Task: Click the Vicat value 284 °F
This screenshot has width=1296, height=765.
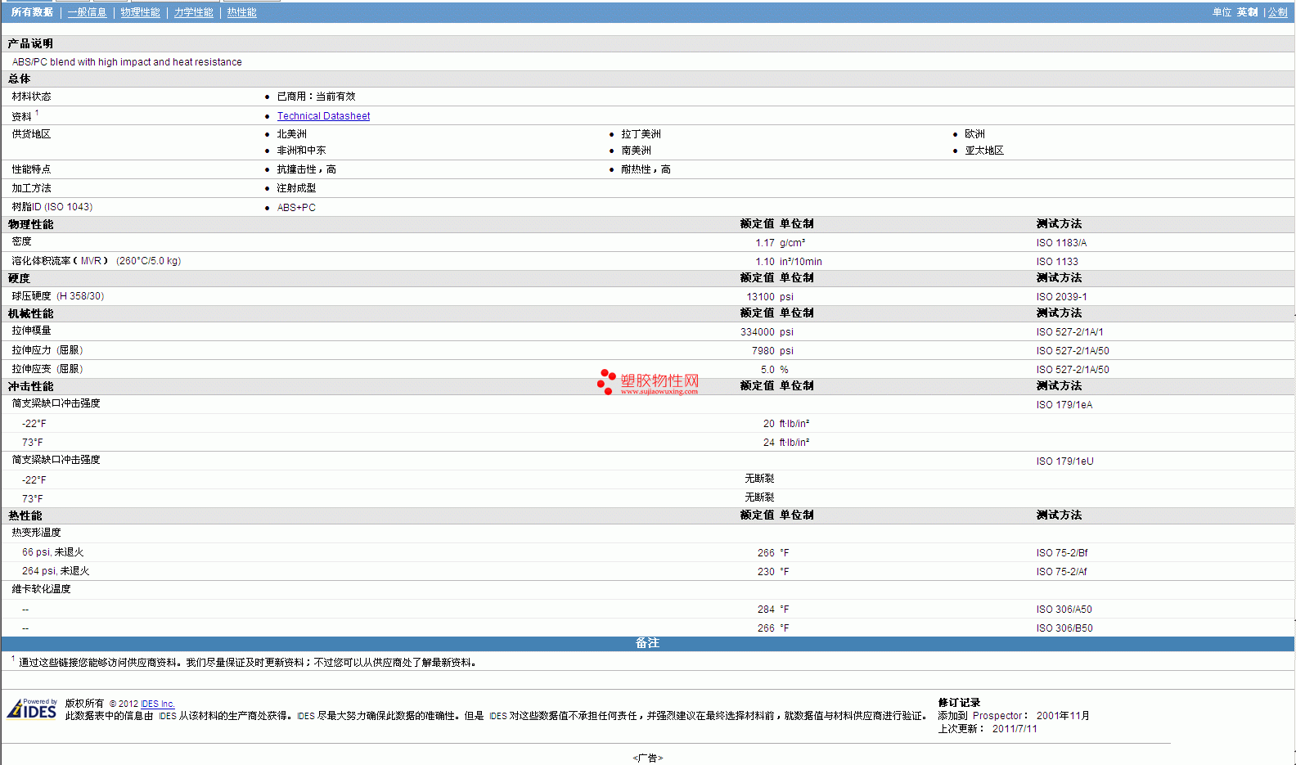Action: click(x=773, y=610)
